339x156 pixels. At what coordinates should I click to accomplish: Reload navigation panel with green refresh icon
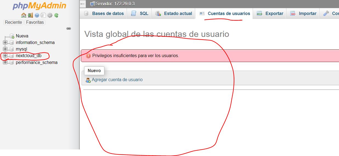click(x=56, y=15)
